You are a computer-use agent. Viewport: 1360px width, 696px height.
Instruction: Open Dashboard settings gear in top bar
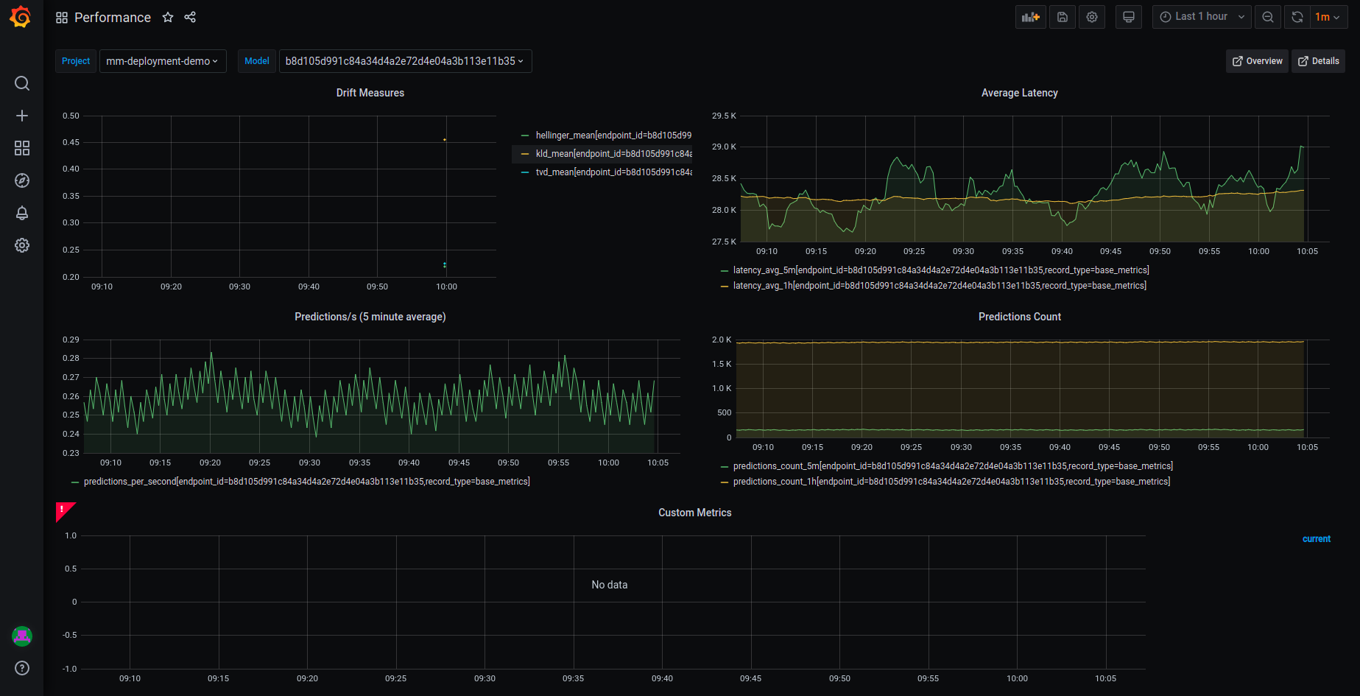pos(1092,17)
